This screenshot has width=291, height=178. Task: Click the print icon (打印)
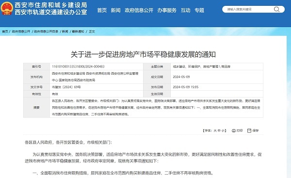pyautogui.click(x=234, y=130)
